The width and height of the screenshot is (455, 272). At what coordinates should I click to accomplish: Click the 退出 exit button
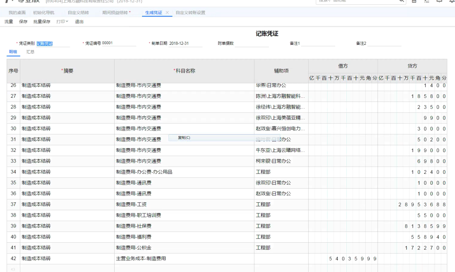[x=78, y=22]
